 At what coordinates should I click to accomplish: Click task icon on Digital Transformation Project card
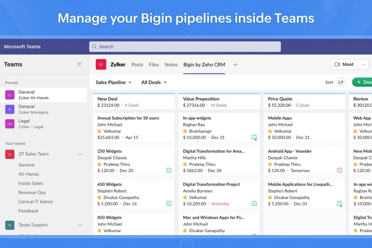coord(254,203)
